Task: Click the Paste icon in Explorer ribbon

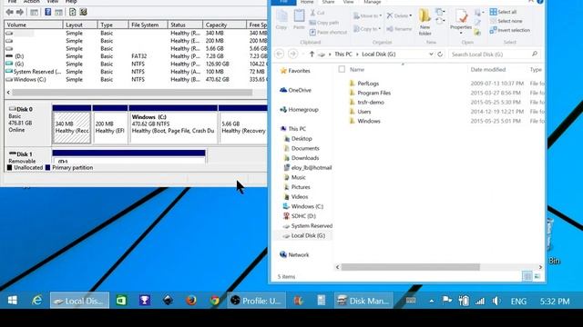Action: pyautogui.click(x=299, y=20)
